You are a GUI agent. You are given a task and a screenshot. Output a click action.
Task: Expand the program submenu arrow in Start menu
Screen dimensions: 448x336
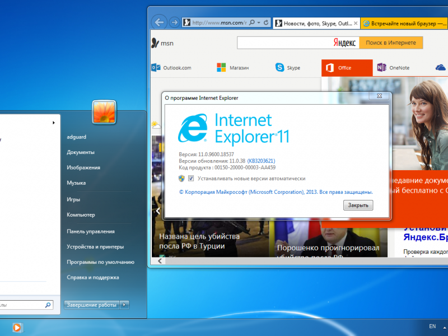(x=53, y=123)
